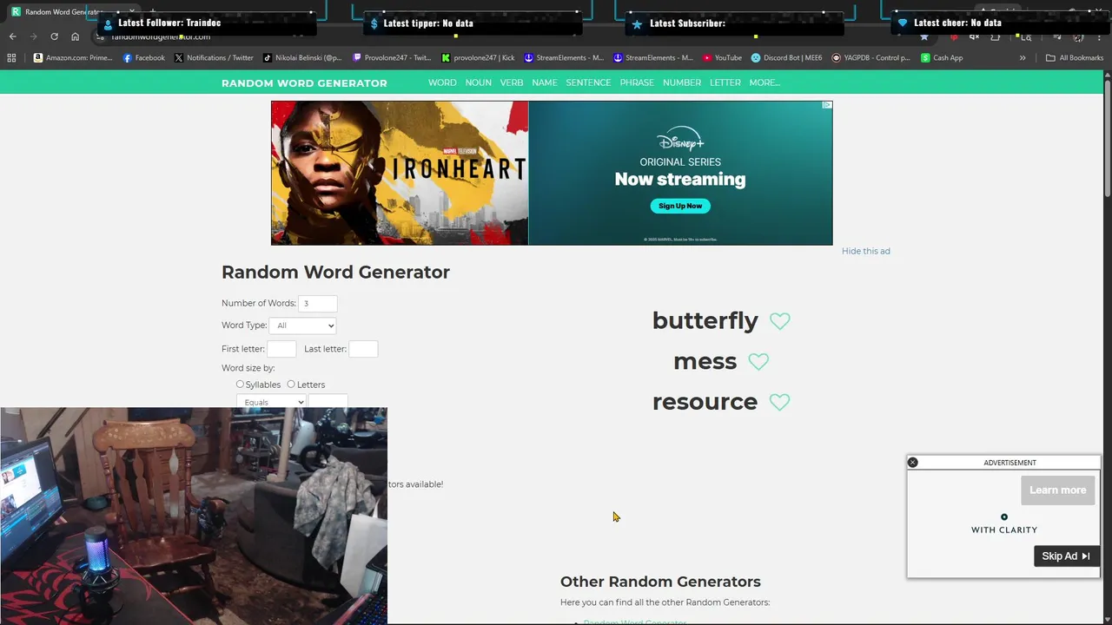Show hidden bookmarks overflow chevron
1112x625 pixels.
(x=1023, y=58)
